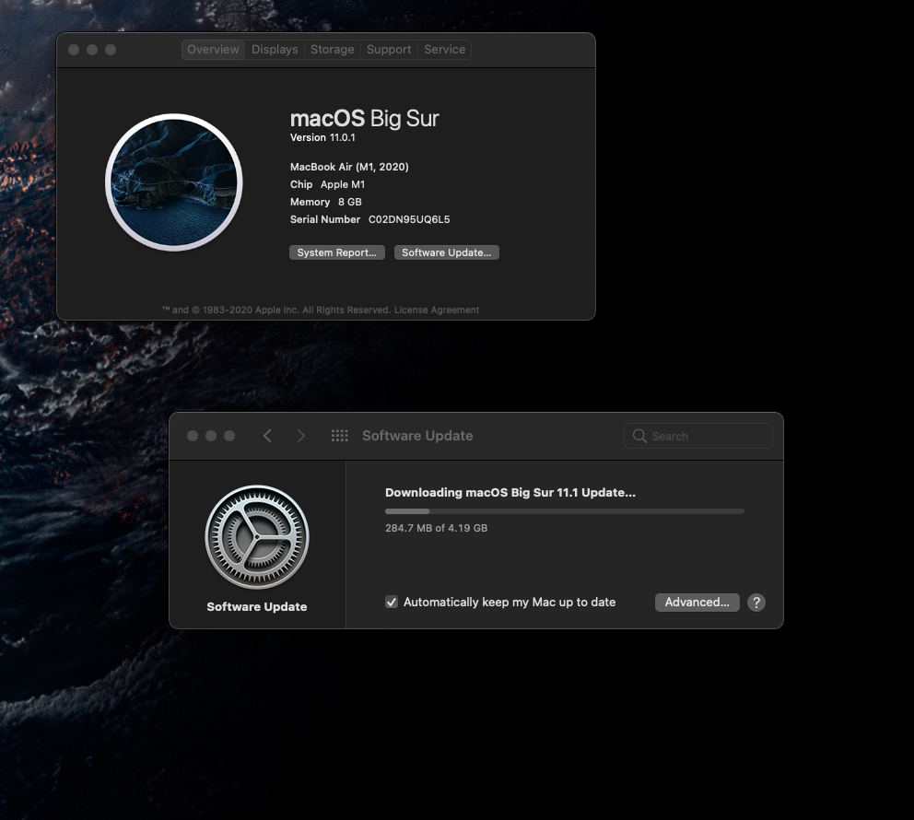Click the MacBook Air (M1, 2020) model text

tap(349, 167)
